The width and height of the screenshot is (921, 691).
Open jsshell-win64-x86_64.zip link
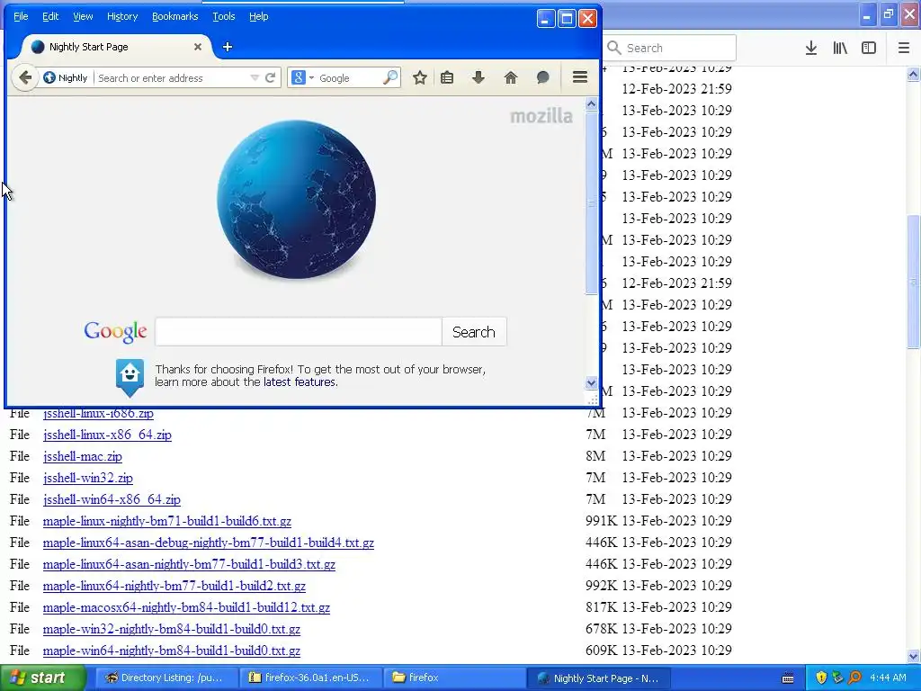click(112, 499)
